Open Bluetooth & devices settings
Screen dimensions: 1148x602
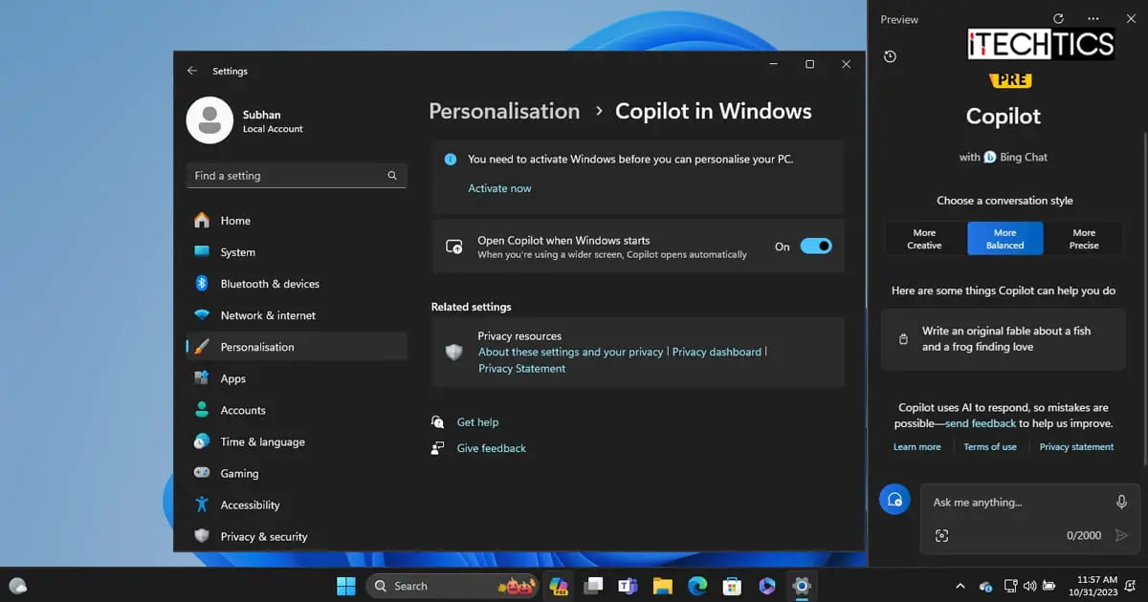click(x=297, y=284)
